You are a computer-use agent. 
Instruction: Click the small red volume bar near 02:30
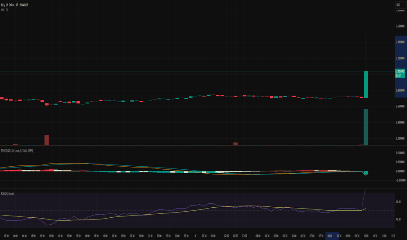tap(235, 144)
